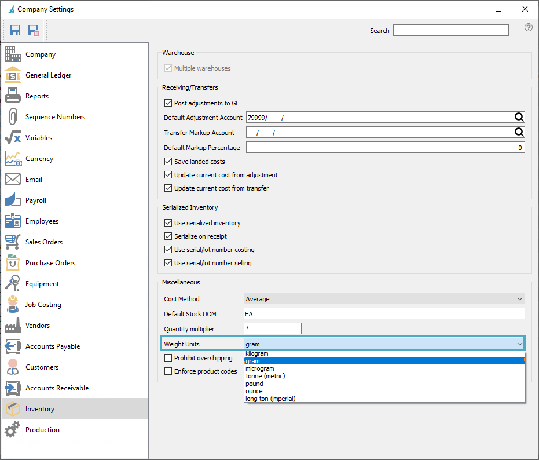This screenshot has height=460, width=539.
Task: Choose kilogram from weight units list
Action: click(257, 353)
